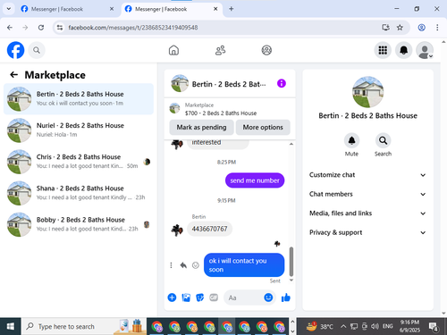Open the Chrome three-dot menu
The height and width of the screenshot is (335, 447).
click(437, 28)
